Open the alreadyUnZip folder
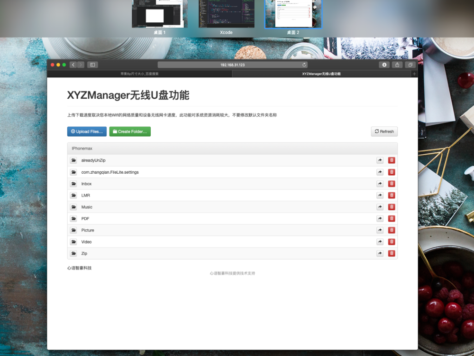This screenshot has width=474, height=356. pyautogui.click(x=93, y=160)
